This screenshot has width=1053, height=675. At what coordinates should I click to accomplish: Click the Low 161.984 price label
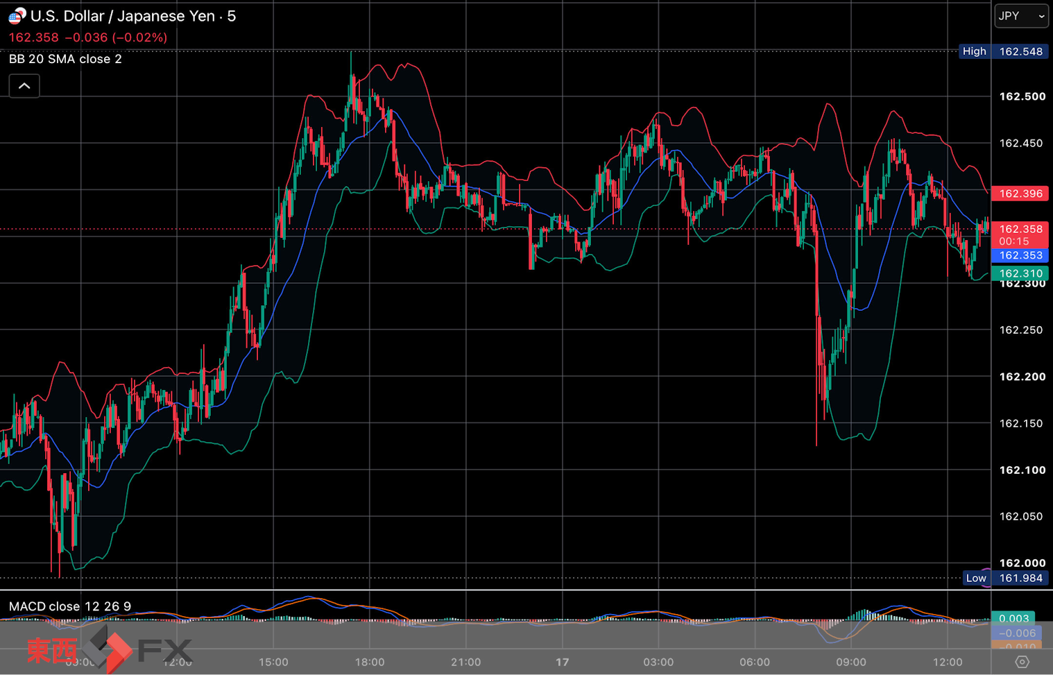1006,578
